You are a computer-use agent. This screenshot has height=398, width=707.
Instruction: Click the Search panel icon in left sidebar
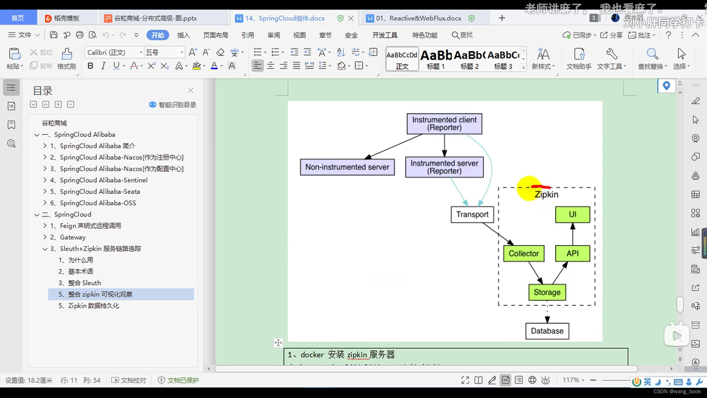pos(11,144)
